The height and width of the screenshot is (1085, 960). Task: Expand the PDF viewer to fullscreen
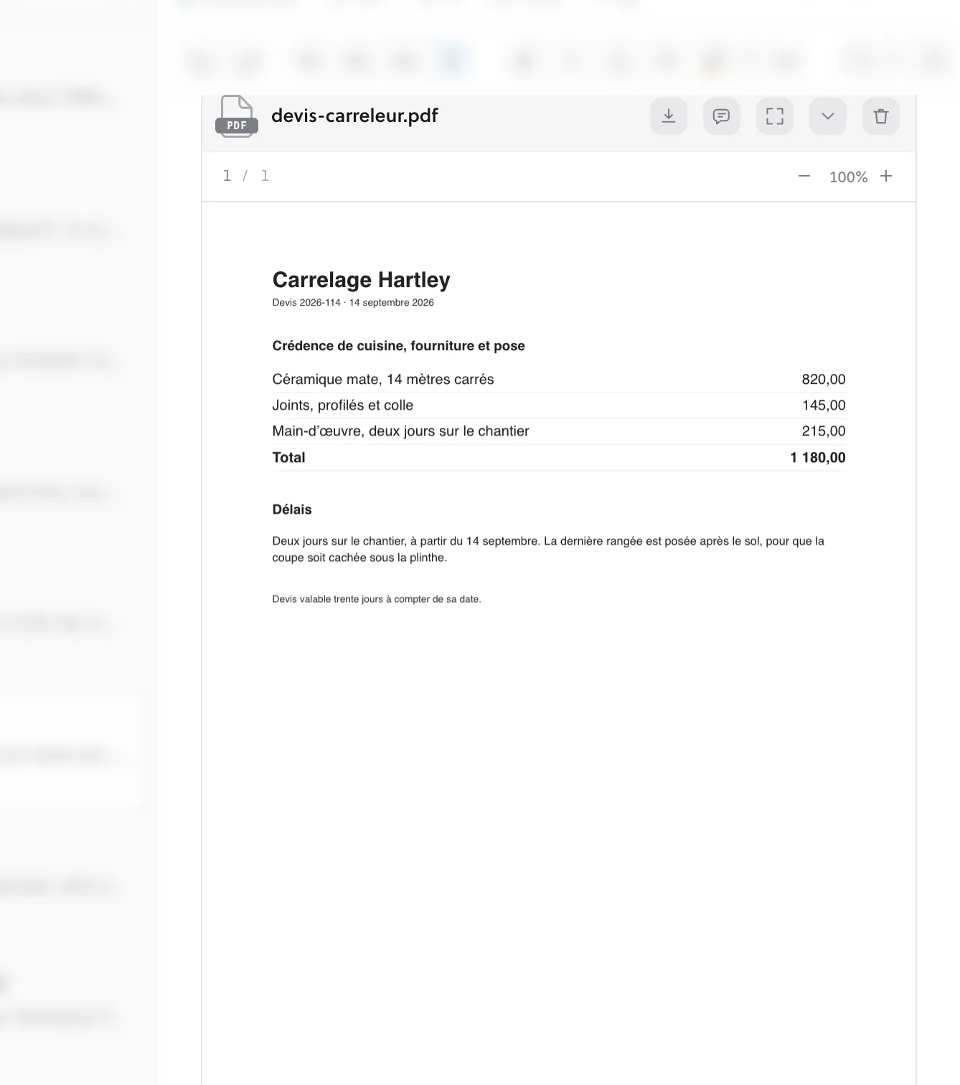point(775,116)
